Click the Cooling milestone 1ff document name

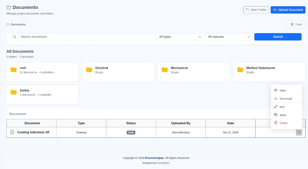click(33, 132)
